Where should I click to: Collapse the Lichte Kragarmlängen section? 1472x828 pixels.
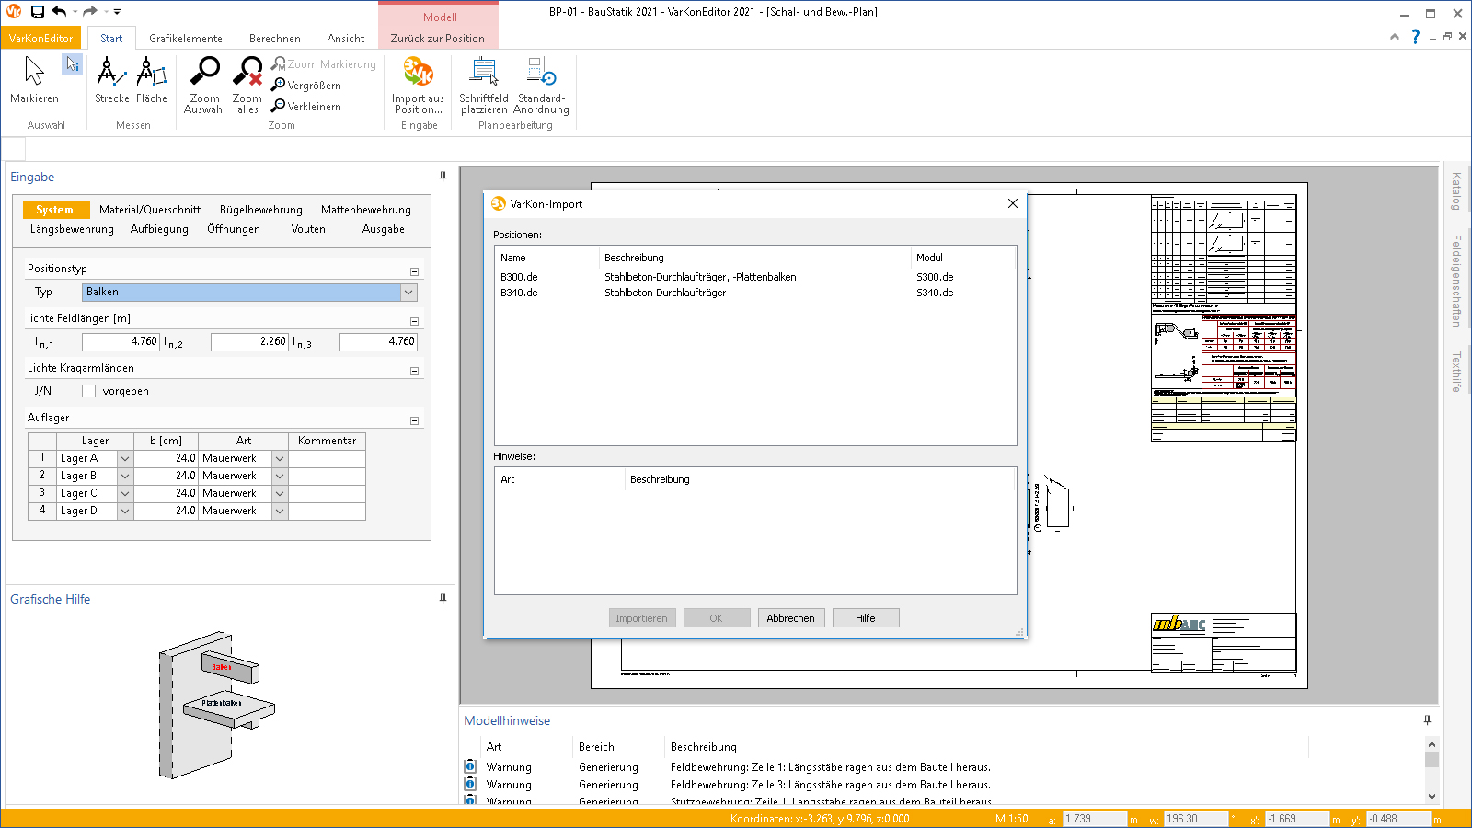pos(414,371)
